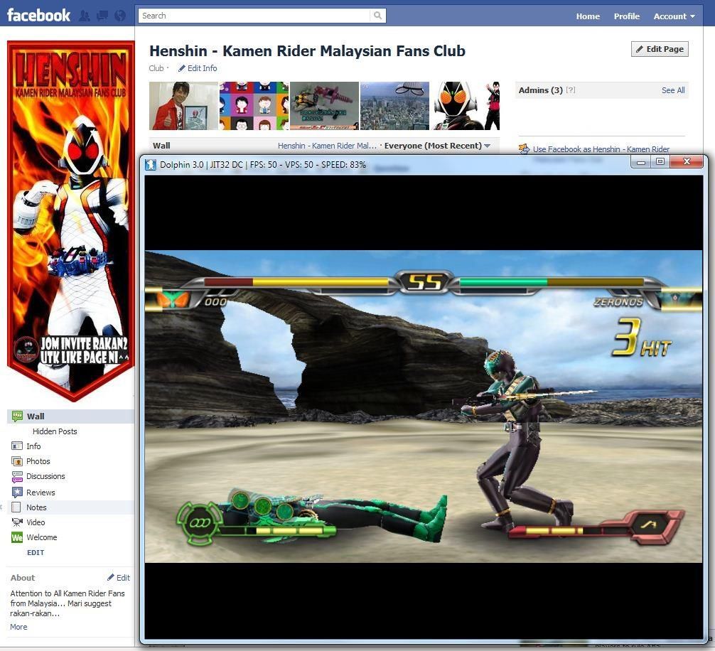Select Henshin - Kamen Rider Mal... wall filter

(x=327, y=146)
